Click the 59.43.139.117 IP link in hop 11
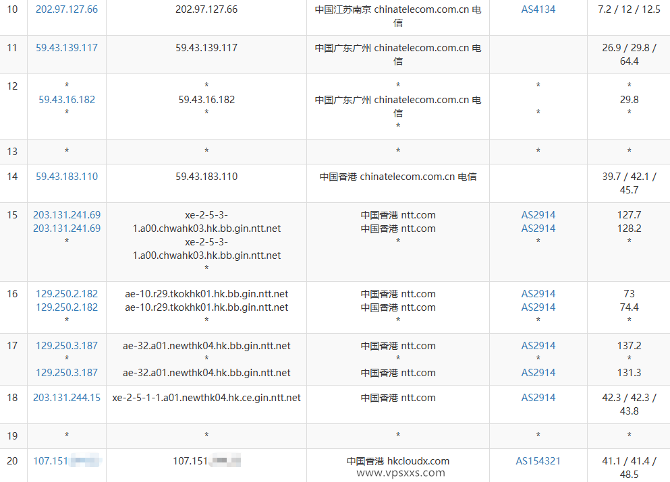The image size is (670, 482). tap(67, 48)
